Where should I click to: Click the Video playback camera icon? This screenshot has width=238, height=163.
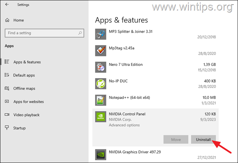7,115
